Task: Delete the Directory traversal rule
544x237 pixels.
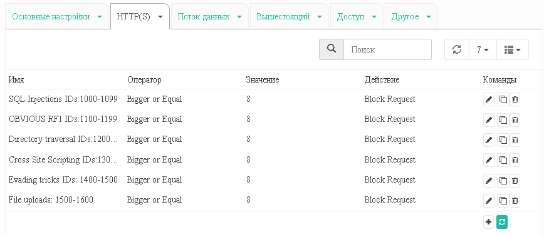Action: pyautogui.click(x=515, y=140)
